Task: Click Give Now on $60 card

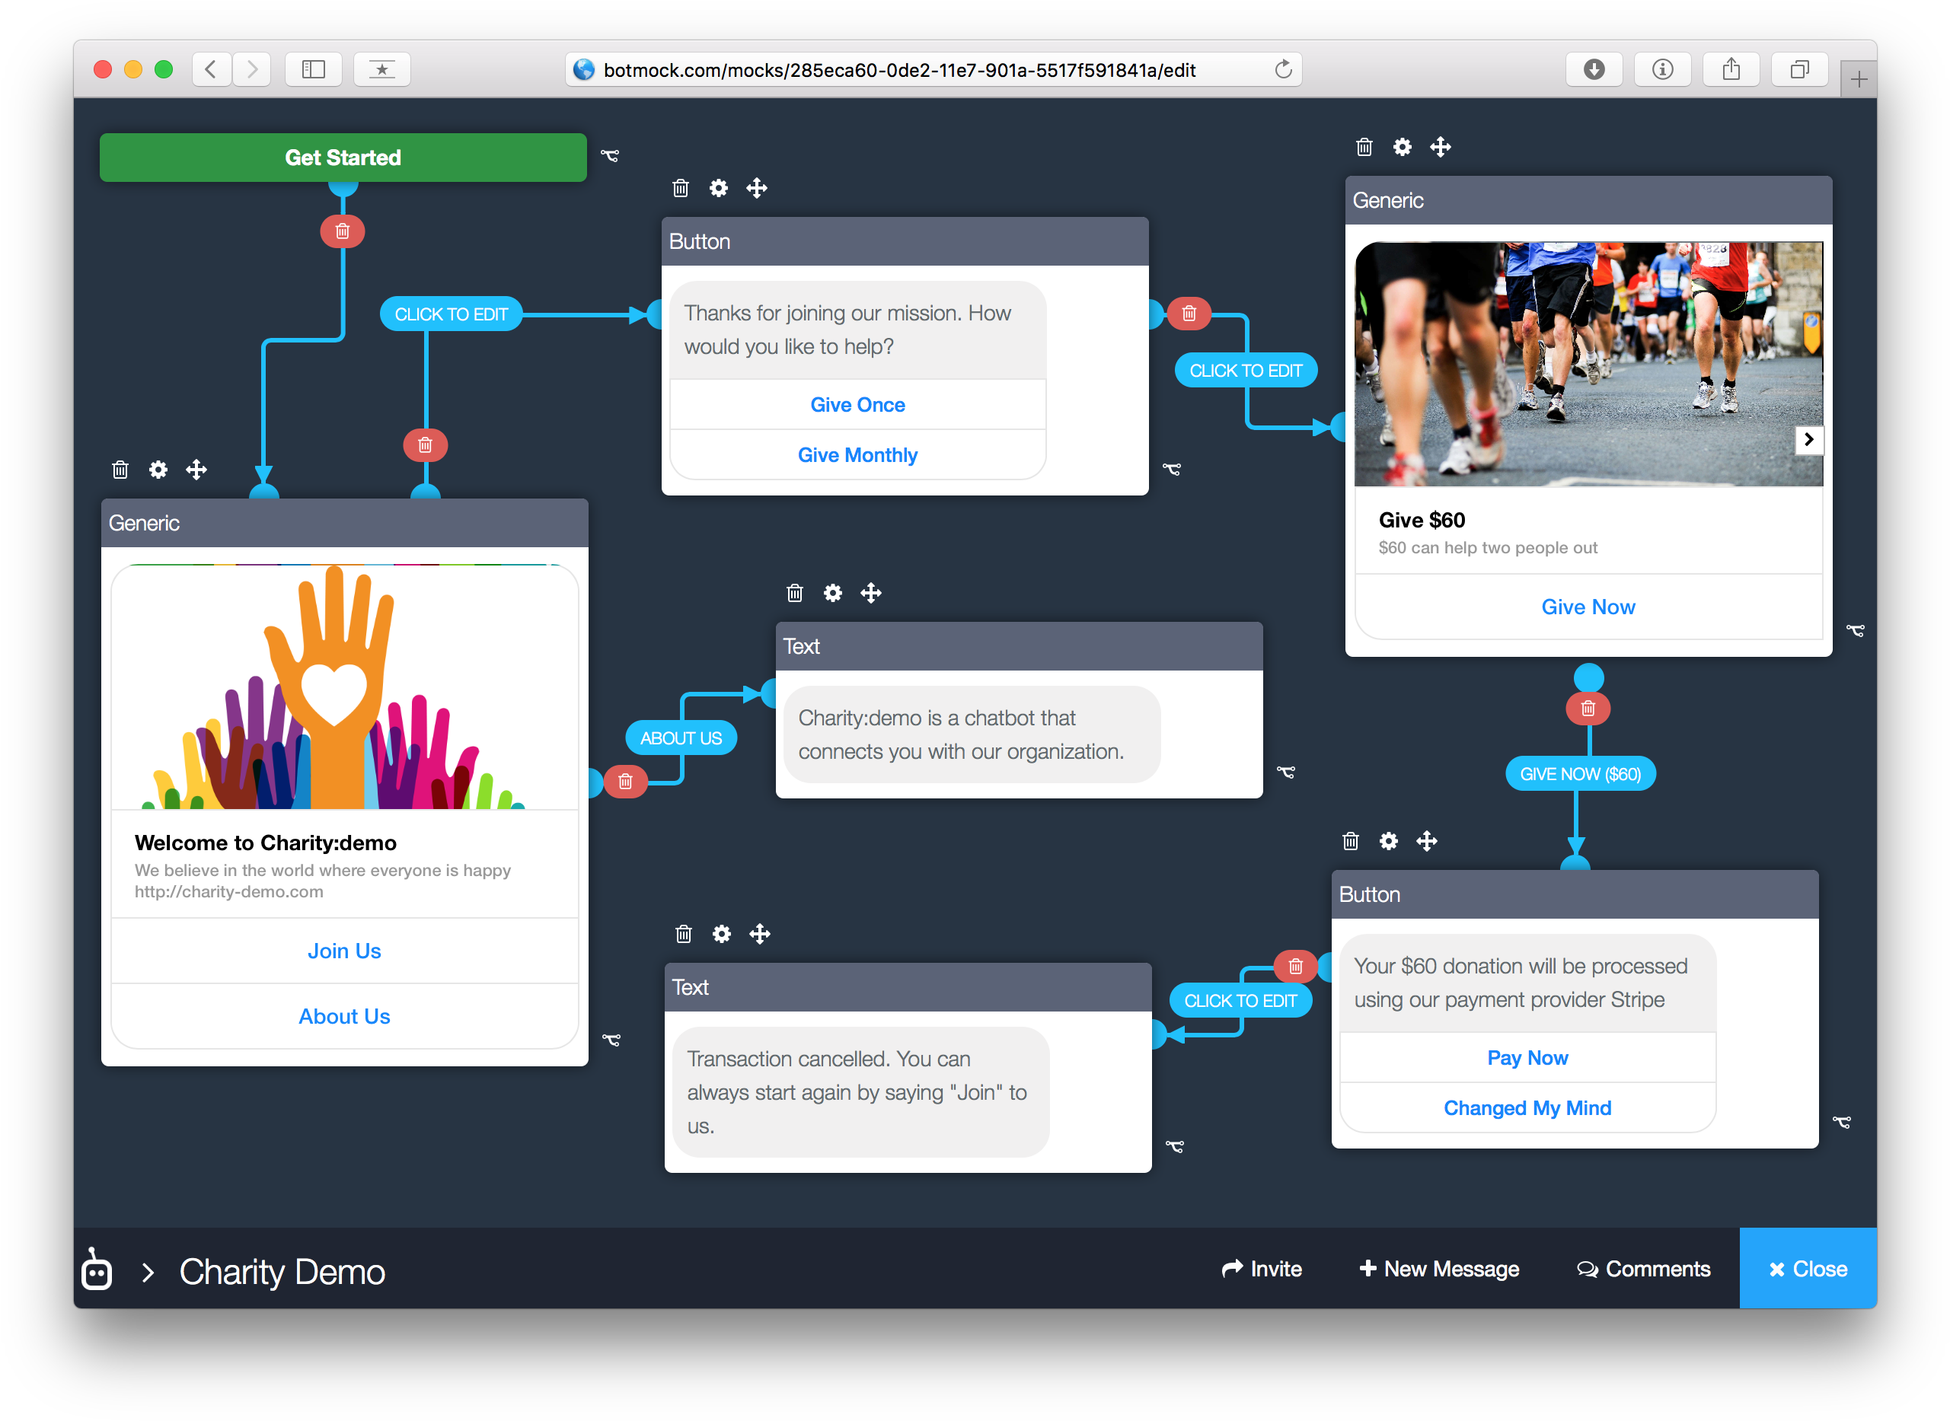Action: coord(1588,607)
